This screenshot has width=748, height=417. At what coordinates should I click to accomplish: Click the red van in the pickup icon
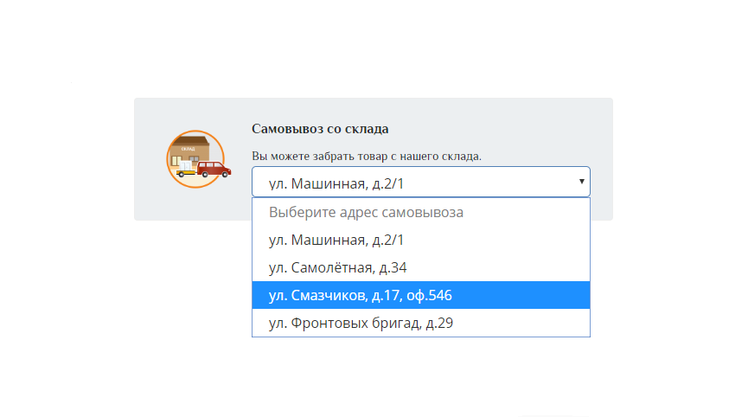(x=214, y=168)
